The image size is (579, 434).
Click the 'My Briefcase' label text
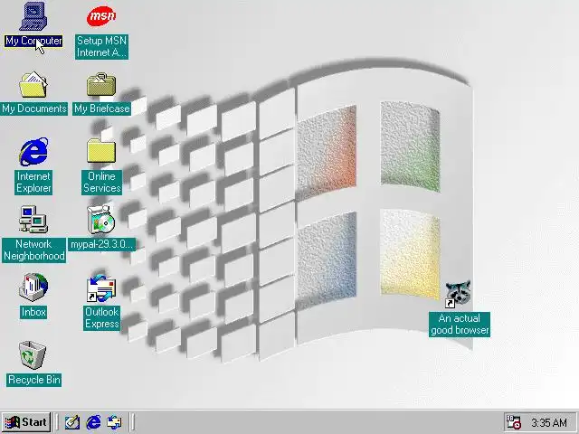click(101, 108)
